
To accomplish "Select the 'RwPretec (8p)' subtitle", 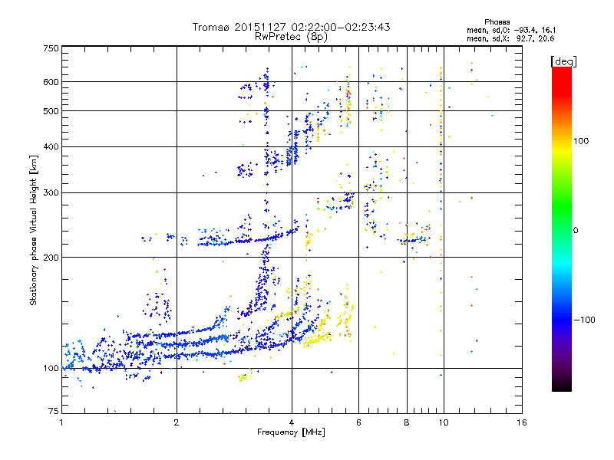I will (291, 37).
